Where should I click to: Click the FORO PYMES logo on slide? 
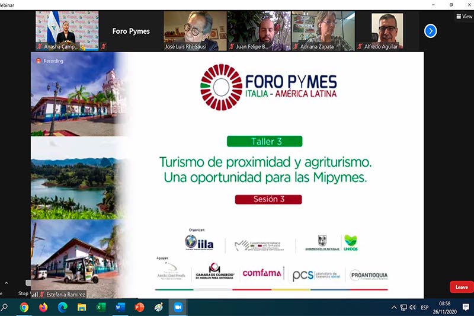click(268, 87)
